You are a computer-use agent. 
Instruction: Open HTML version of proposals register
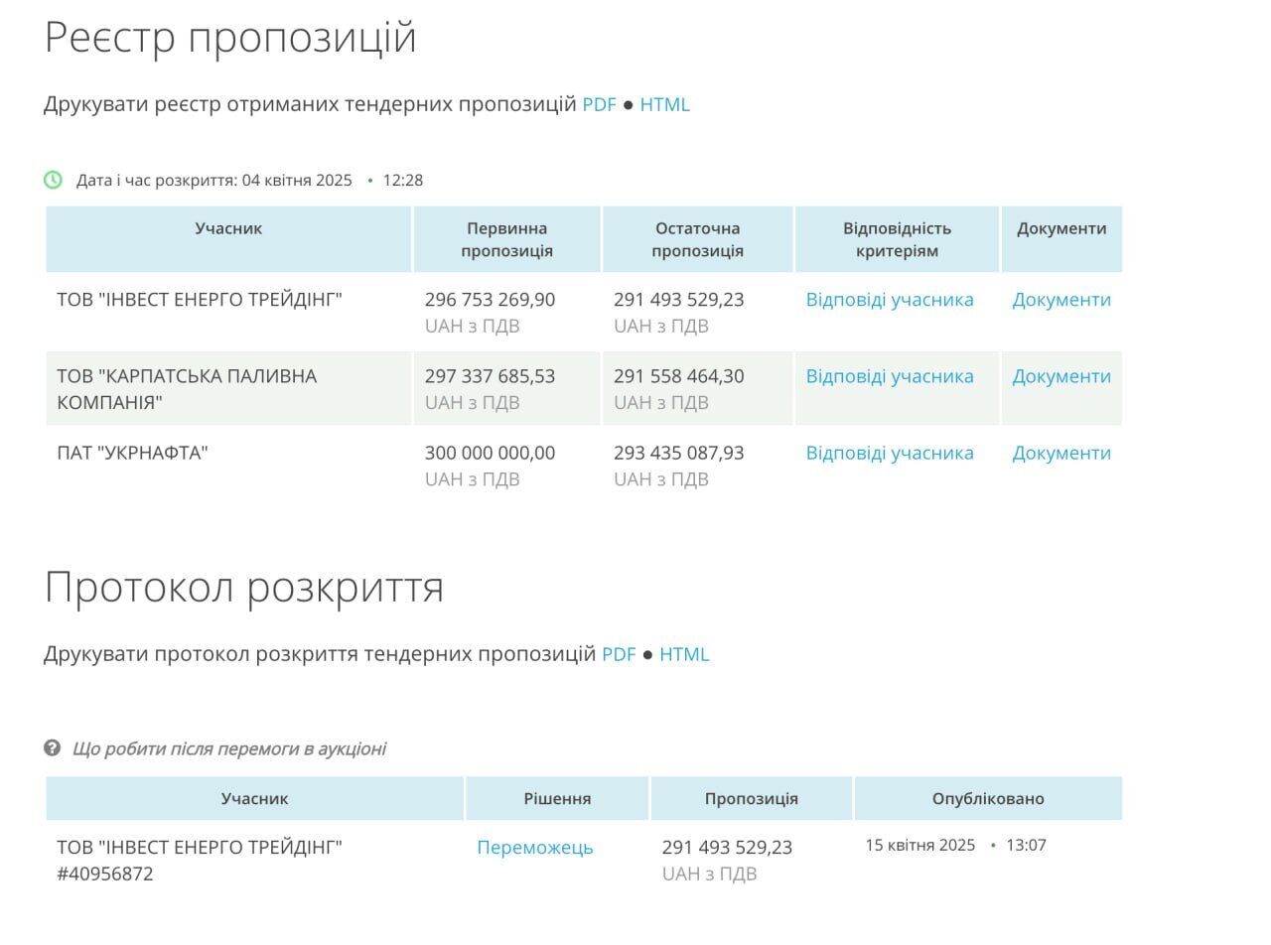pyautogui.click(x=664, y=104)
